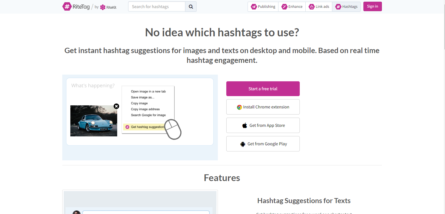The width and height of the screenshot is (445, 214).
Task: Click the Android robot icon
Action: click(243, 144)
